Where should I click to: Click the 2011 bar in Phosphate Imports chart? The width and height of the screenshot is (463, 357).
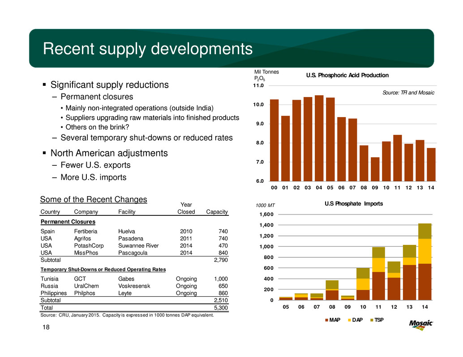point(377,273)
